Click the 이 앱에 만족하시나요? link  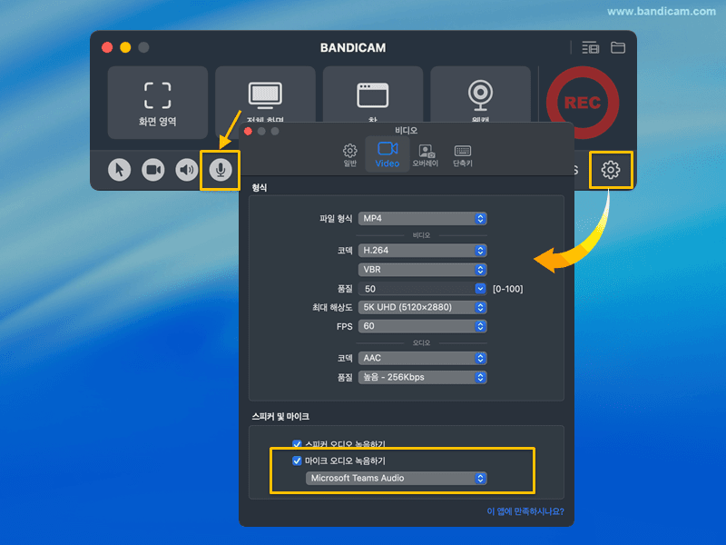[x=525, y=511]
